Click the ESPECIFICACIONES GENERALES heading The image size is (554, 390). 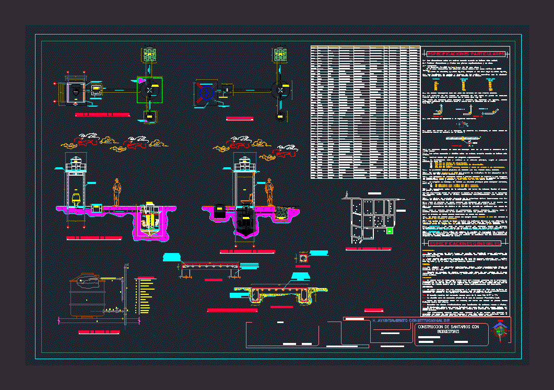tap(464, 244)
